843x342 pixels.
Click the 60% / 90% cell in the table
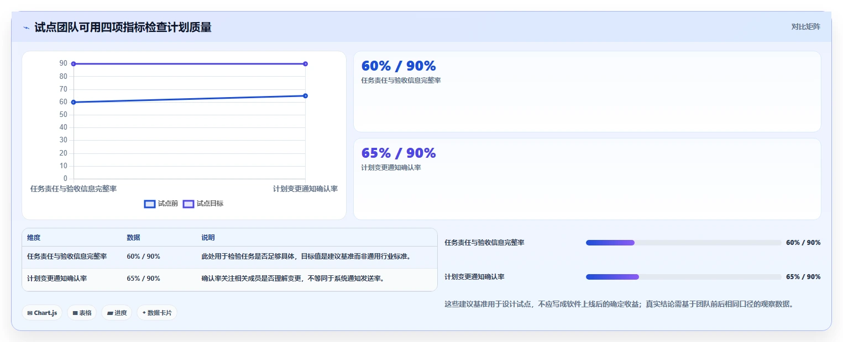pos(144,256)
